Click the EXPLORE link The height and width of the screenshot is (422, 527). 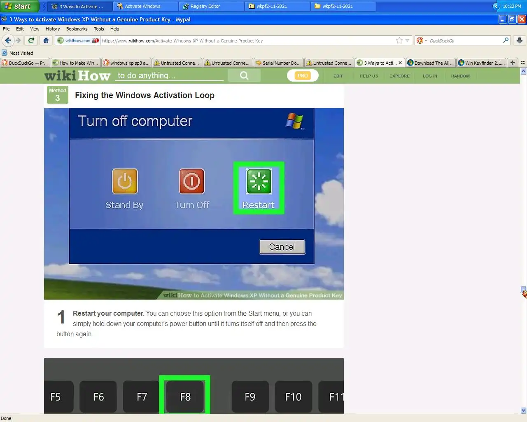coord(399,76)
